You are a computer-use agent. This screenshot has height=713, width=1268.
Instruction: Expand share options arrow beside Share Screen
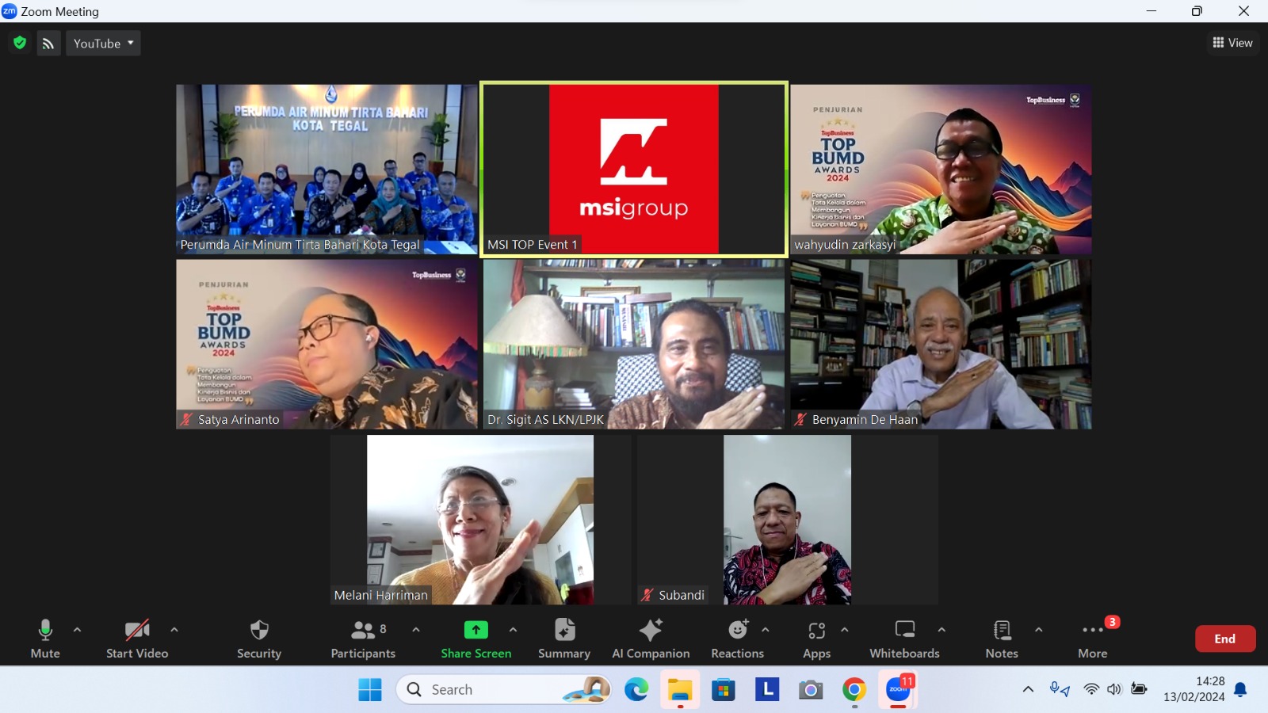click(x=514, y=630)
